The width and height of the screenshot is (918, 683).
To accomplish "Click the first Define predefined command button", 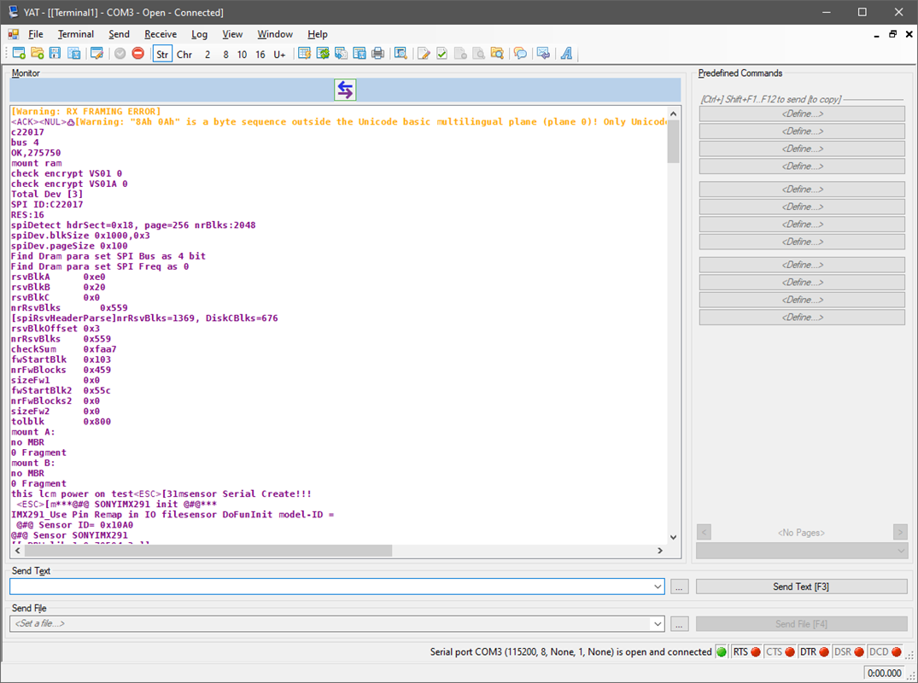I will [x=802, y=114].
